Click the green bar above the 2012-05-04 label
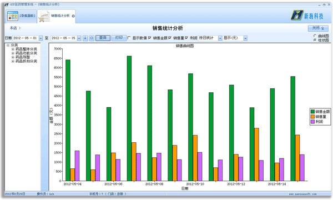333x200 pixels. [x=68, y=121]
